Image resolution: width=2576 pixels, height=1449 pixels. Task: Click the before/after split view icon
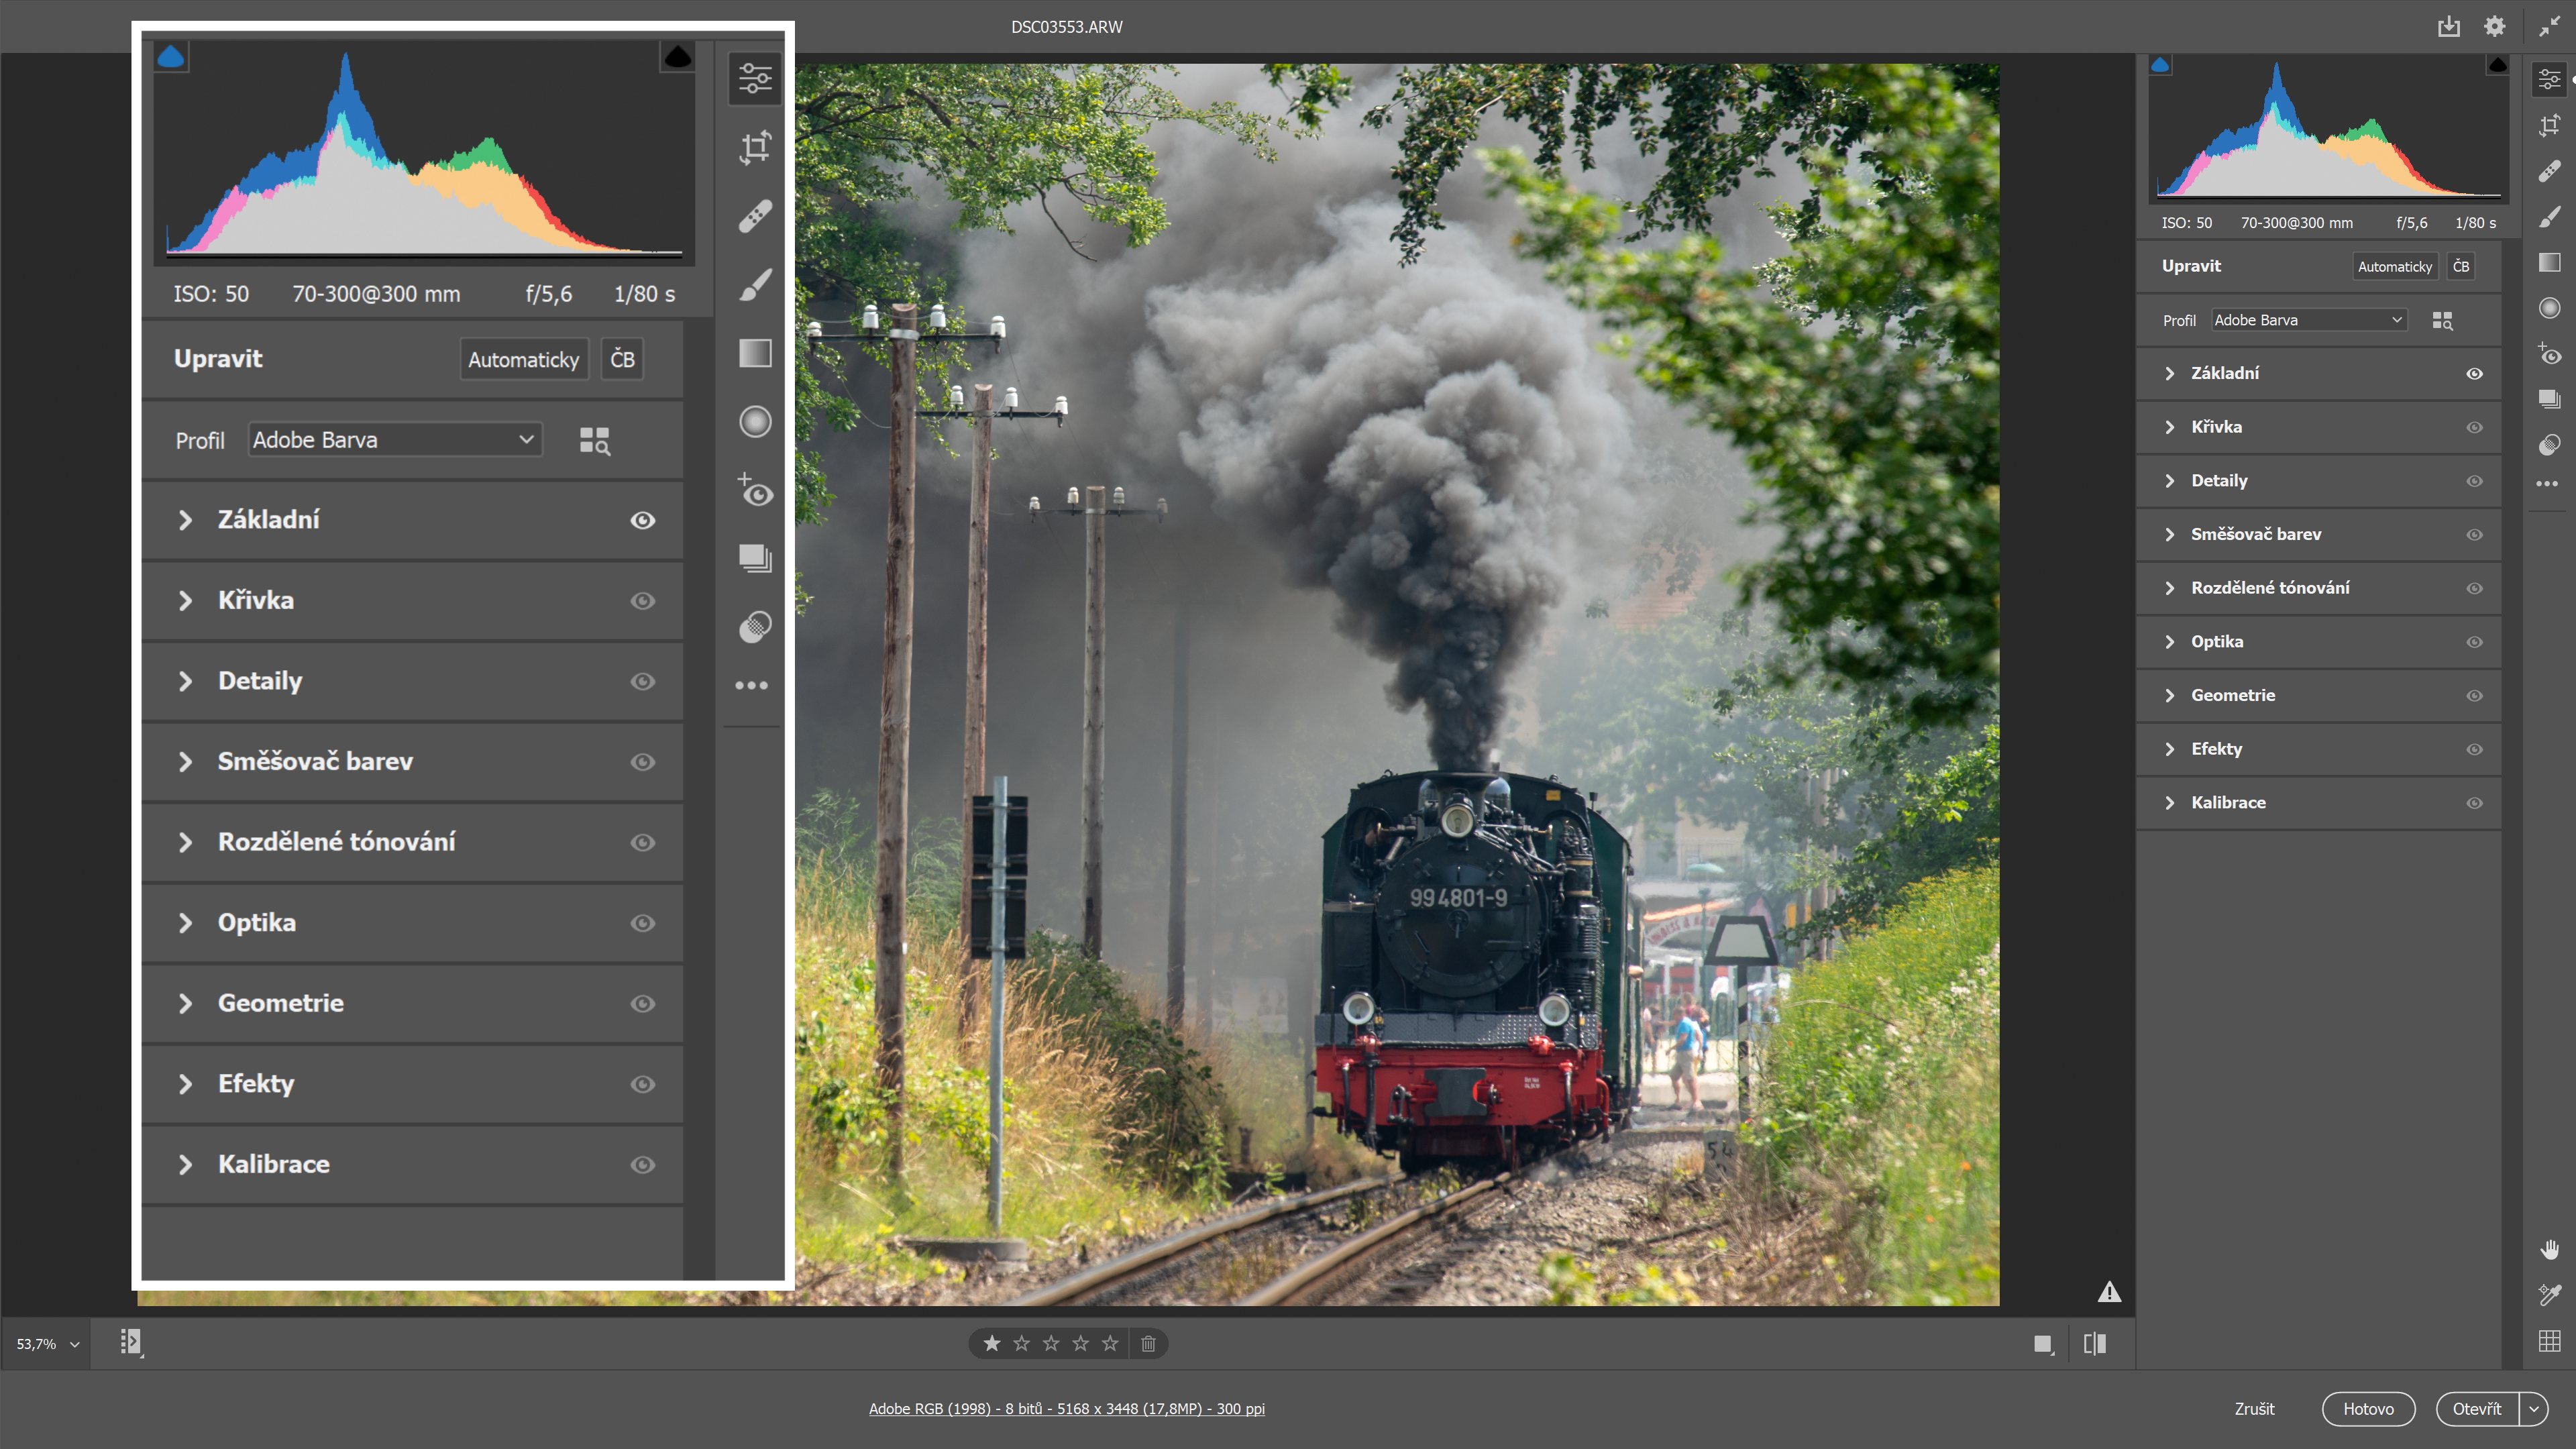2095,1343
